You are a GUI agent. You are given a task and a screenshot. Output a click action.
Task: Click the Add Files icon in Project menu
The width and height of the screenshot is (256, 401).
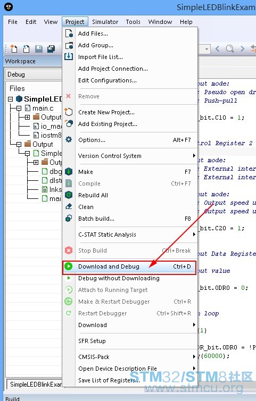[x=69, y=34]
